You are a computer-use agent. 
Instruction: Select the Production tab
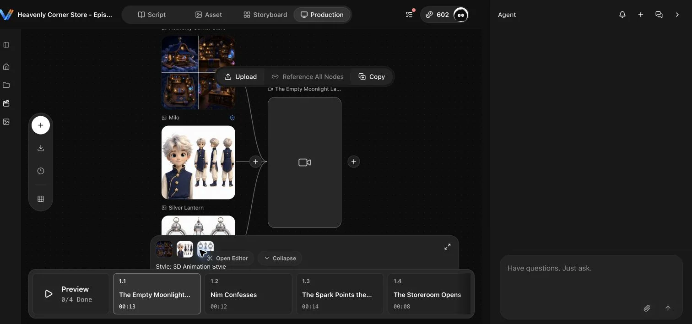click(322, 15)
